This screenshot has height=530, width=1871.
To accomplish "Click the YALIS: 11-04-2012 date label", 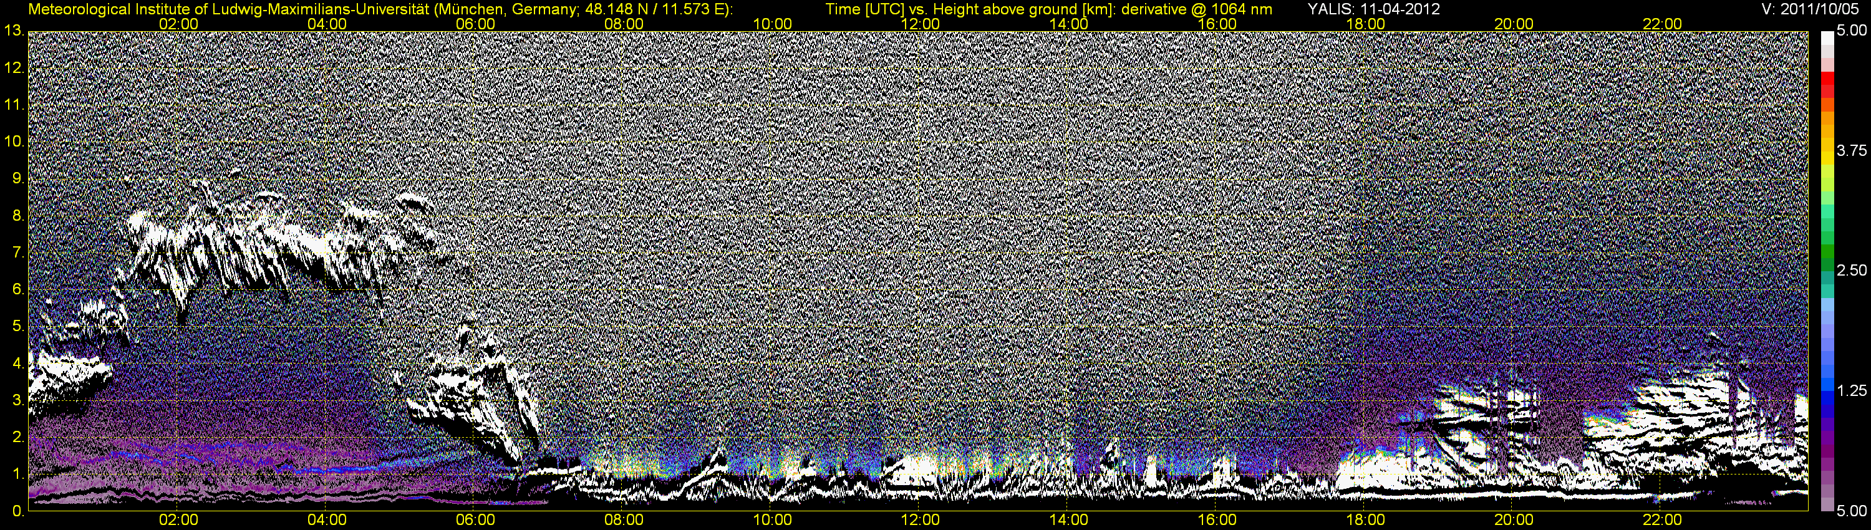I will pyautogui.click(x=1373, y=9).
